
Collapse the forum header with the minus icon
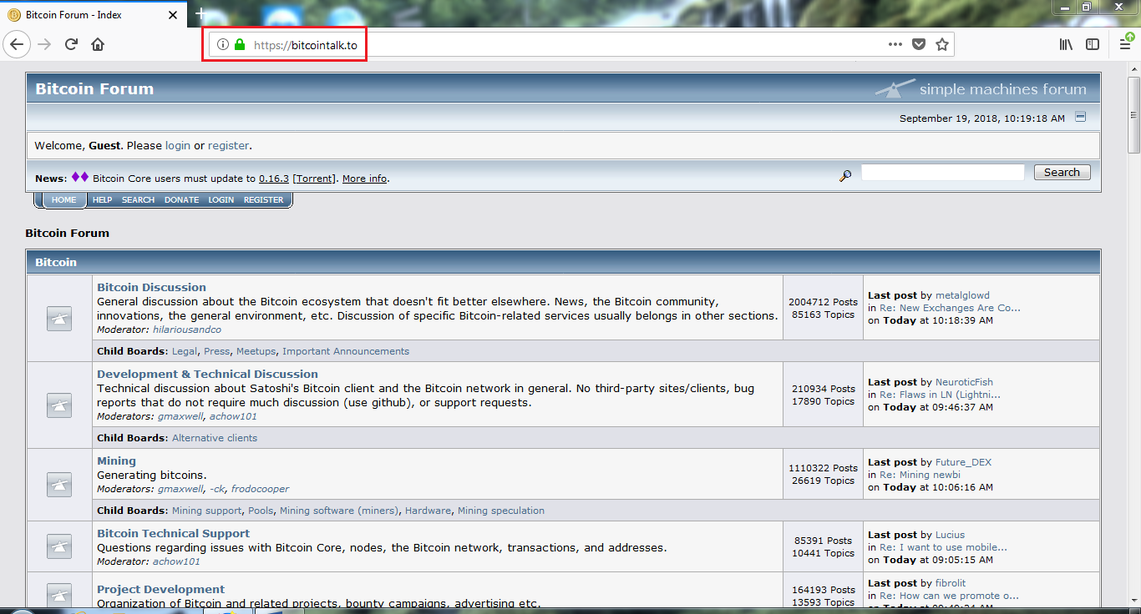(1080, 117)
